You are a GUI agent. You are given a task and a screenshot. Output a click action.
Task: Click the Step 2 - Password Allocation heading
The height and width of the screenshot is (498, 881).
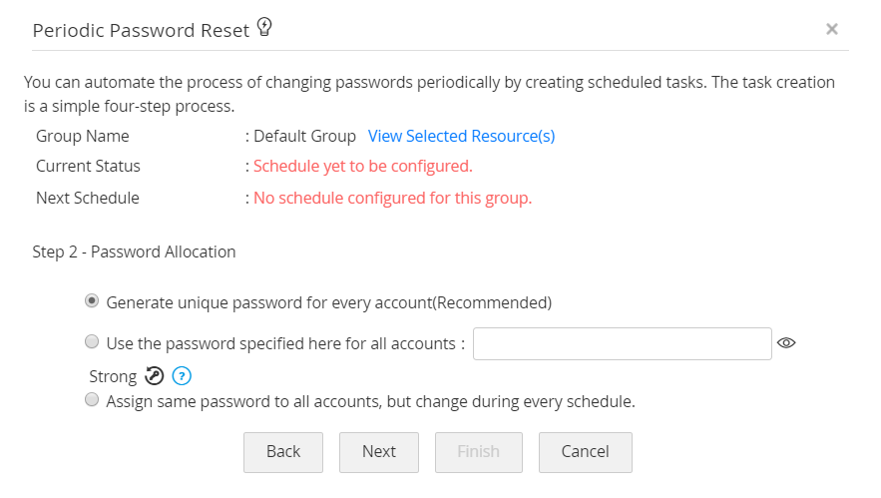point(134,251)
